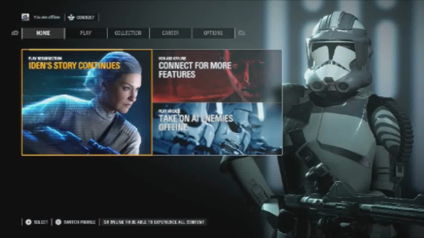Screen dimensions: 424x238
Task: Click the right bumper icon after Options
Action: (x=241, y=33)
